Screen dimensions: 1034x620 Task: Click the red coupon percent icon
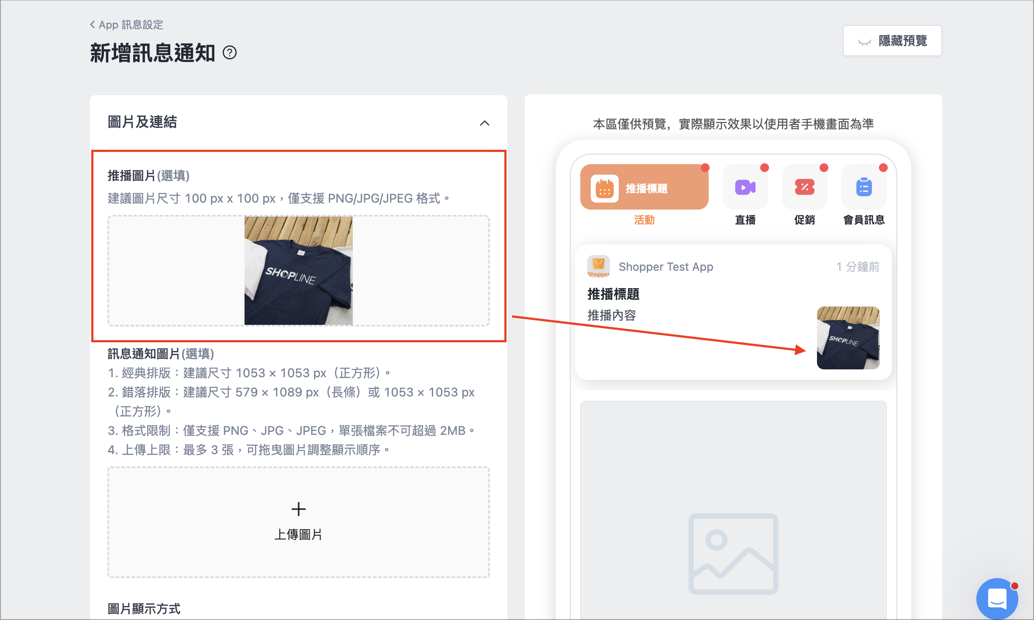coord(804,187)
